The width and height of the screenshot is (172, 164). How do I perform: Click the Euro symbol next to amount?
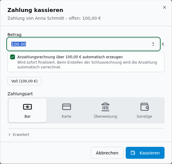point(163,44)
